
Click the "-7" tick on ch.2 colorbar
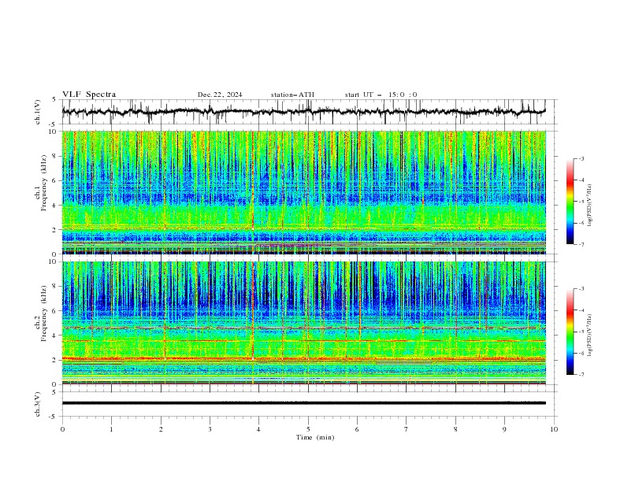tap(581, 375)
